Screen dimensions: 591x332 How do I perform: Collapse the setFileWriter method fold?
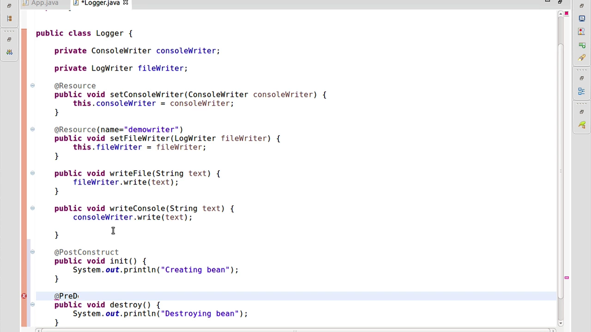pos(32,129)
